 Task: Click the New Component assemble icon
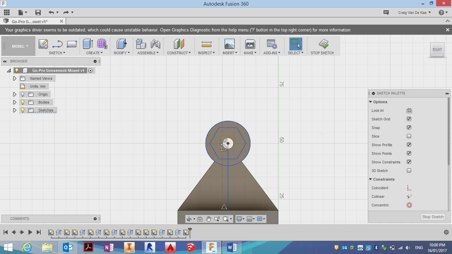(x=141, y=44)
